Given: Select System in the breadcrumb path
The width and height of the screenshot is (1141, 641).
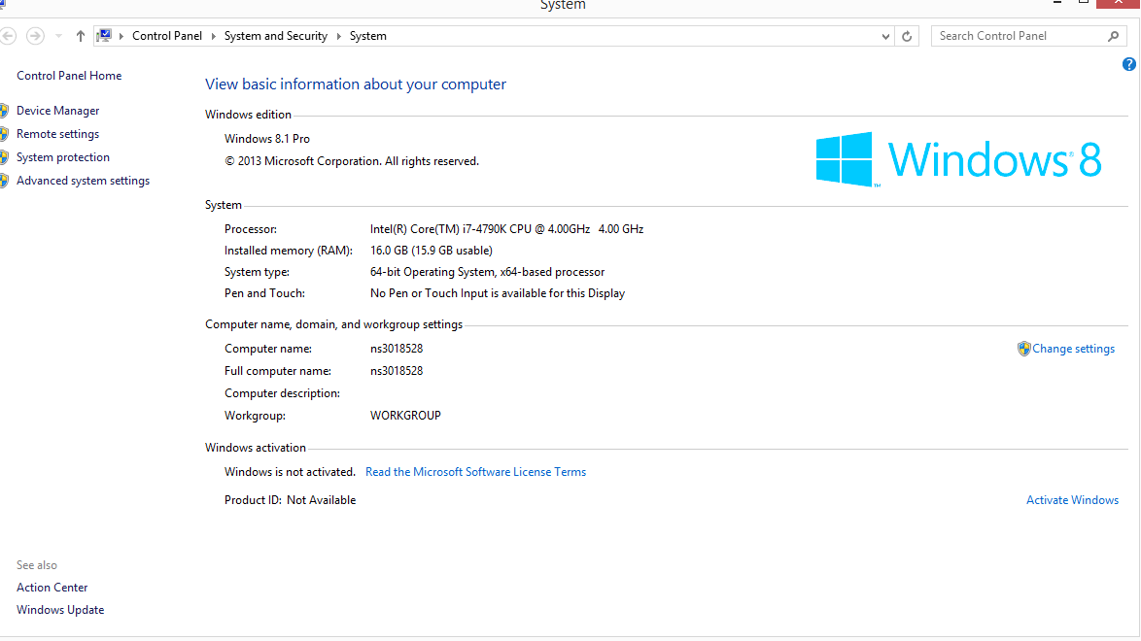Looking at the screenshot, I should 368,36.
